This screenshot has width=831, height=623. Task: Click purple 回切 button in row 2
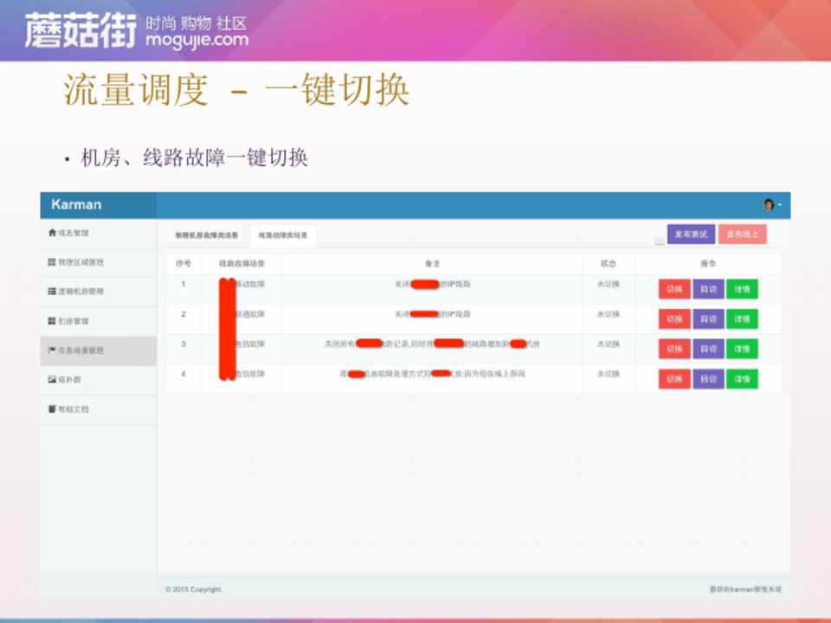tap(707, 319)
